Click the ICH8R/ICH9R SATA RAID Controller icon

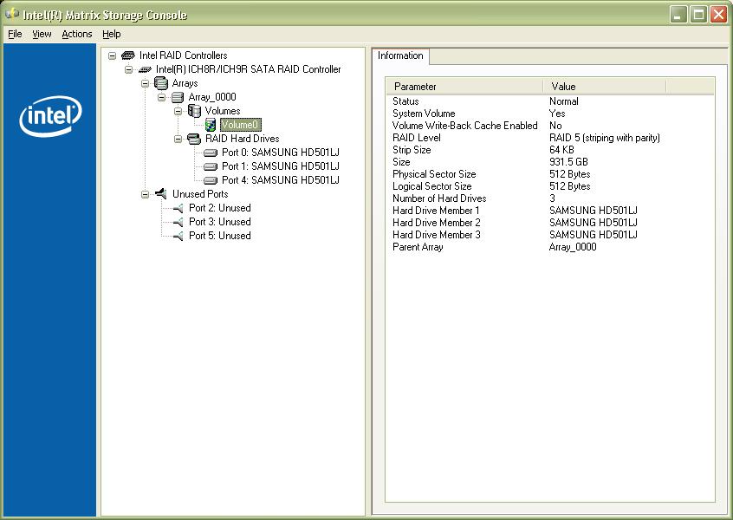[145, 69]
